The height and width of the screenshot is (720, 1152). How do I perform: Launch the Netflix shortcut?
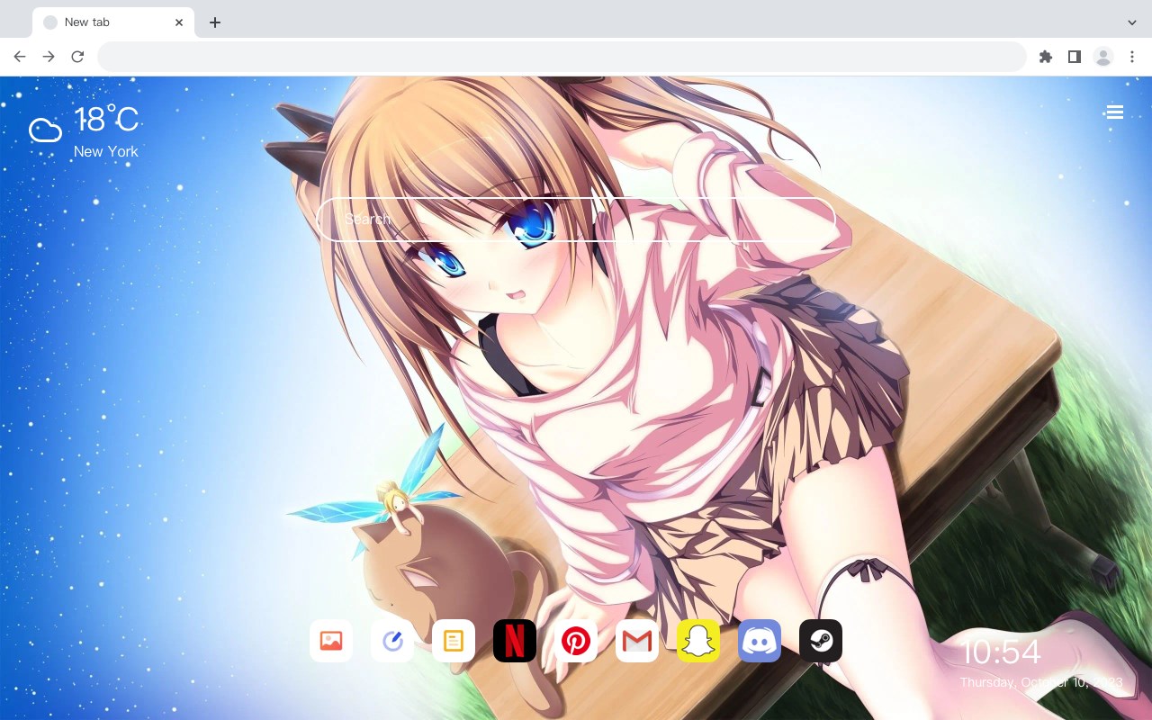coord(515,641)
